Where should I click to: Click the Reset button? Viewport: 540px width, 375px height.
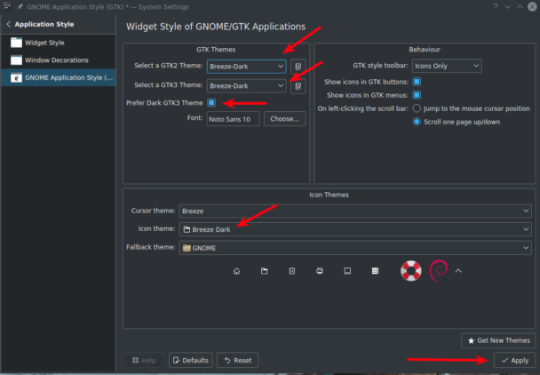pyautogui.click(x=237, y=360)
